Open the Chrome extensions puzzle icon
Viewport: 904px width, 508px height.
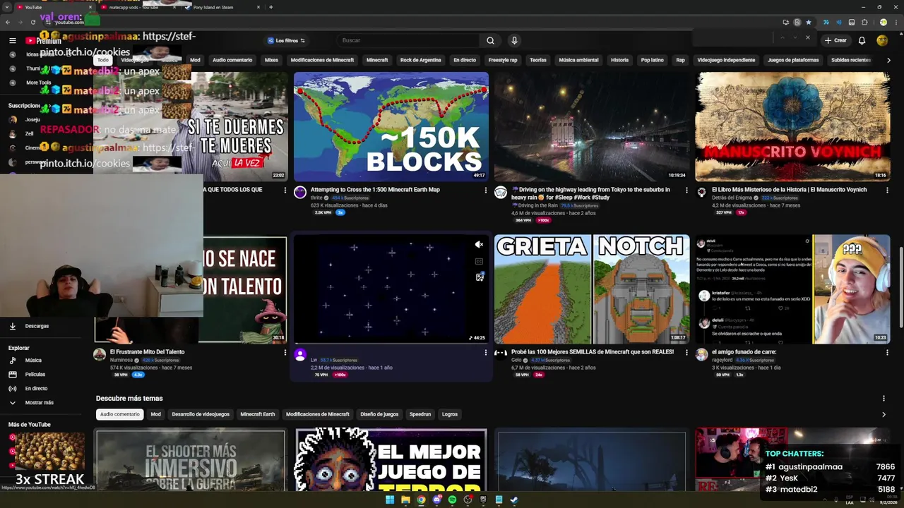(864, 22)
